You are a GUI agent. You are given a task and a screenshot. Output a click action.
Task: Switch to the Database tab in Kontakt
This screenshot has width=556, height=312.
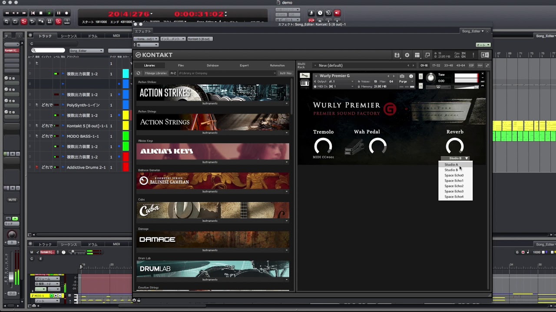213,65
